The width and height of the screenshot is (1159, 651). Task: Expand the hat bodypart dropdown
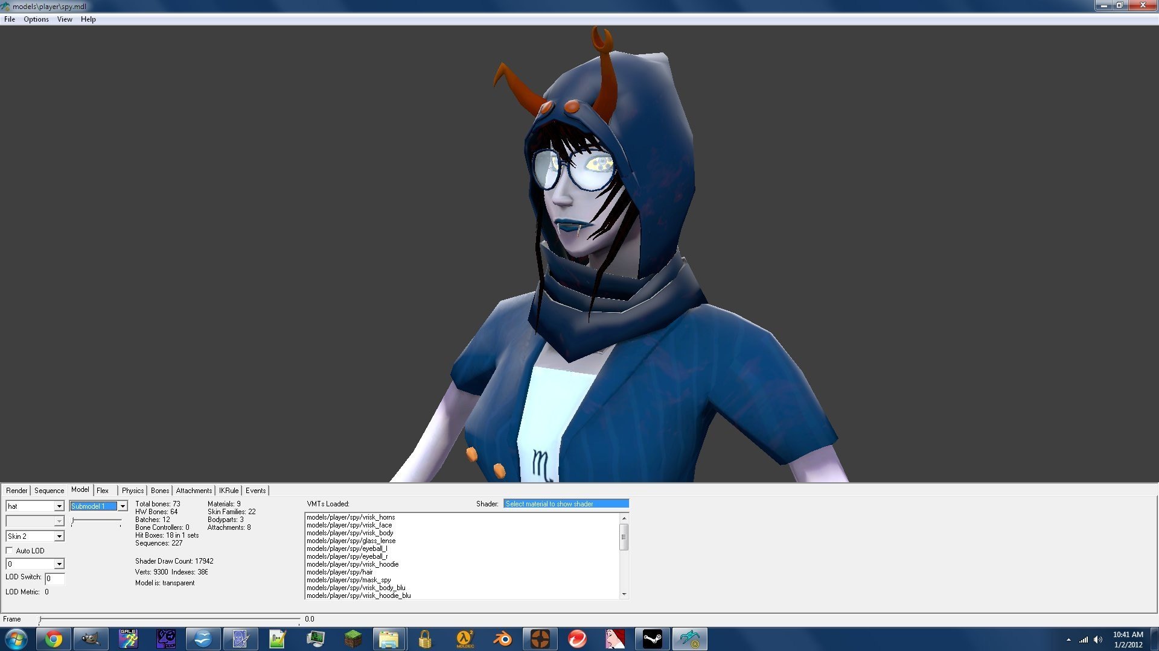[x=59, y=506]
